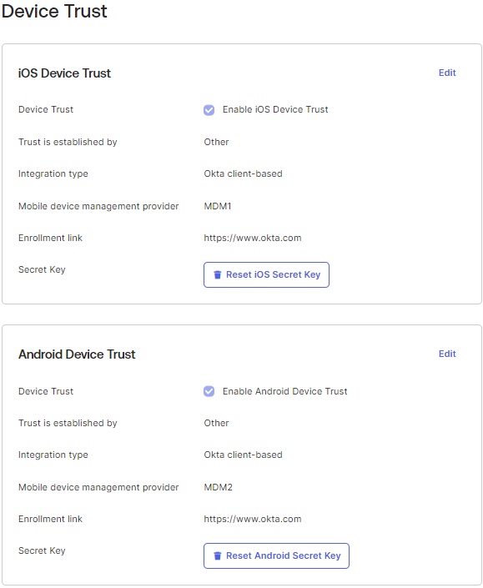The width and height of the screenshot is (483, 588).
Task: Select iOS 'Mobile device management provider' label
Action: [98, 206]
